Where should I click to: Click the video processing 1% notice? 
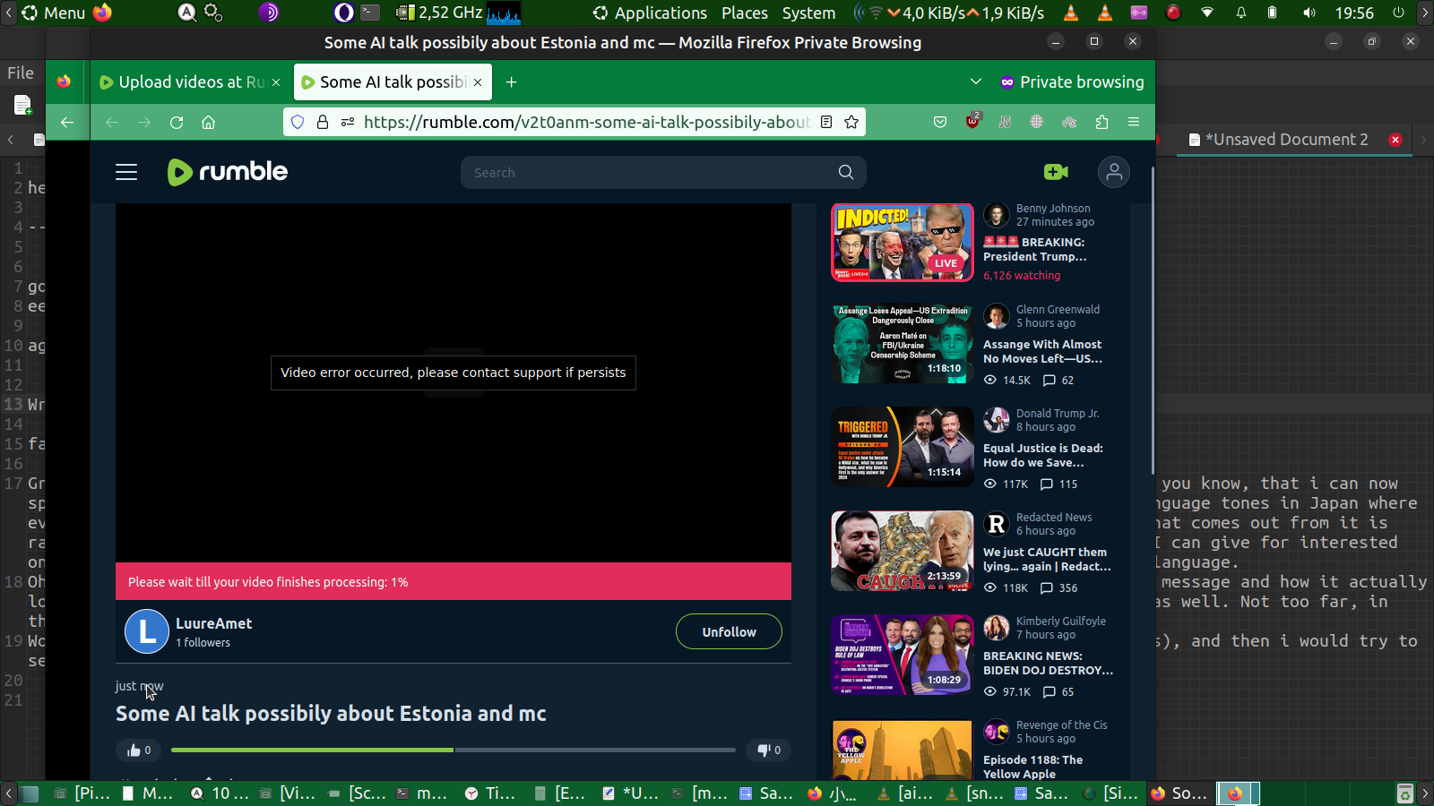[x=454, y=582]
